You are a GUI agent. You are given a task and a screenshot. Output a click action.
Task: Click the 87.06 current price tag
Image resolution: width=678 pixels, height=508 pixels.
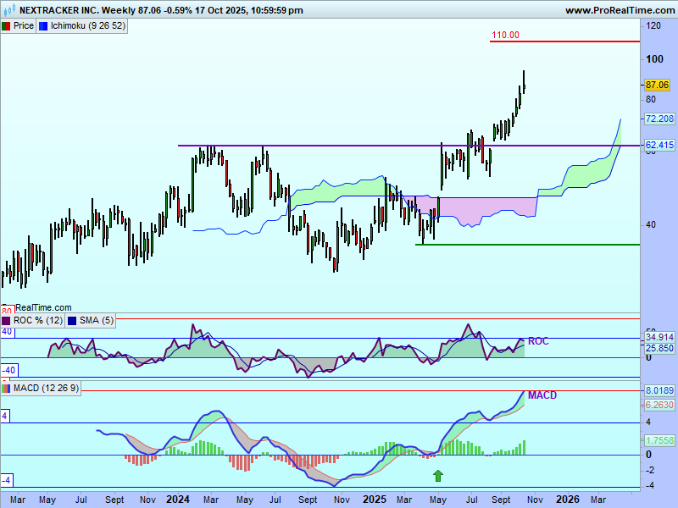pyautogui.click(x=658, y=85)
